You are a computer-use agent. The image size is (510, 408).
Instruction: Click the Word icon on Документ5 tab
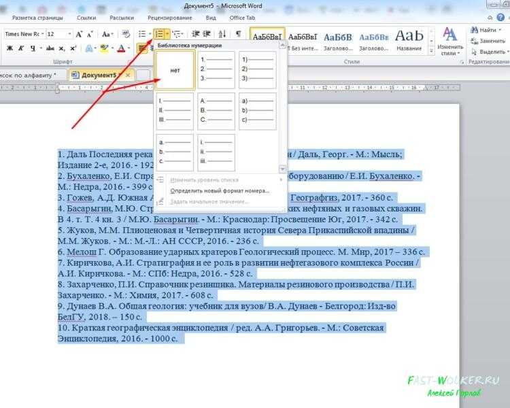click(75, 75)
